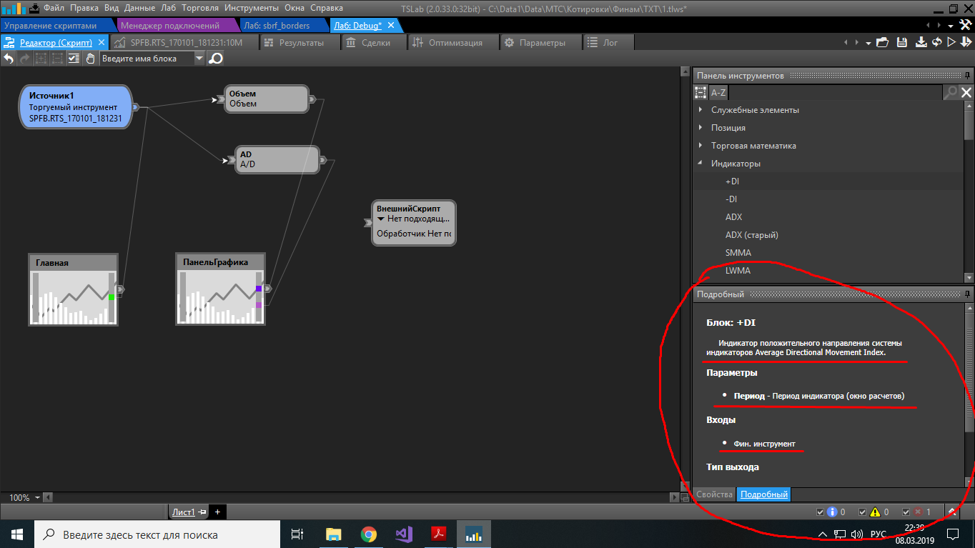
Task: Open Adobe Acrobat from the taskbar
Action: point(439,534)
